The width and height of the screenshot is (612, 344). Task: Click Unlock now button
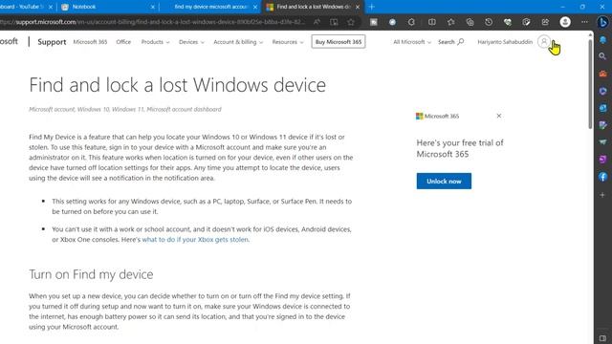click(x=444, y=181)
